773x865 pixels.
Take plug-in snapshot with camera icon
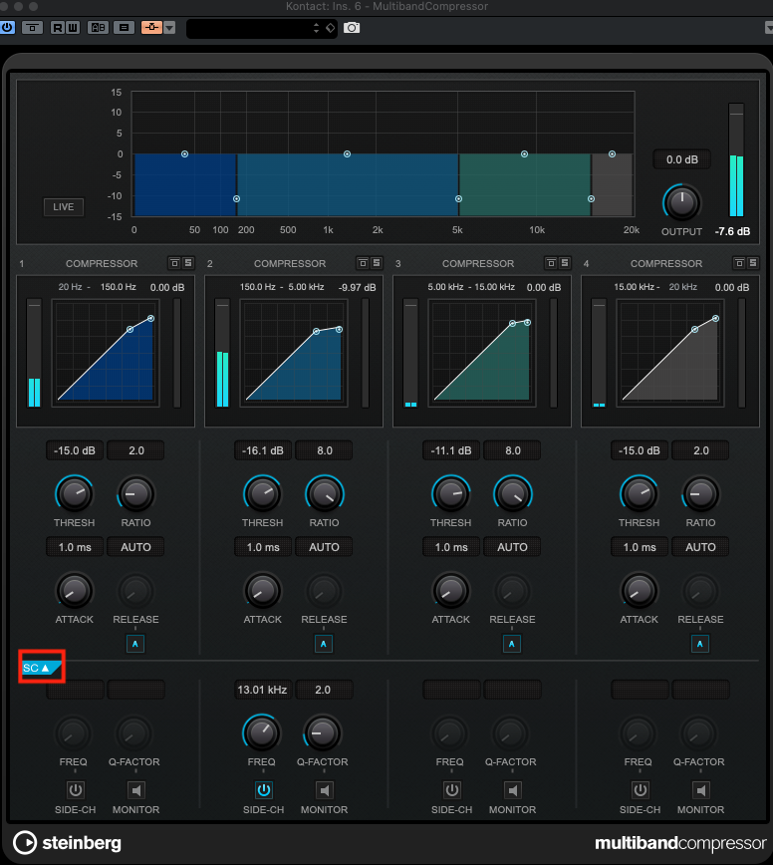point(352,28)
